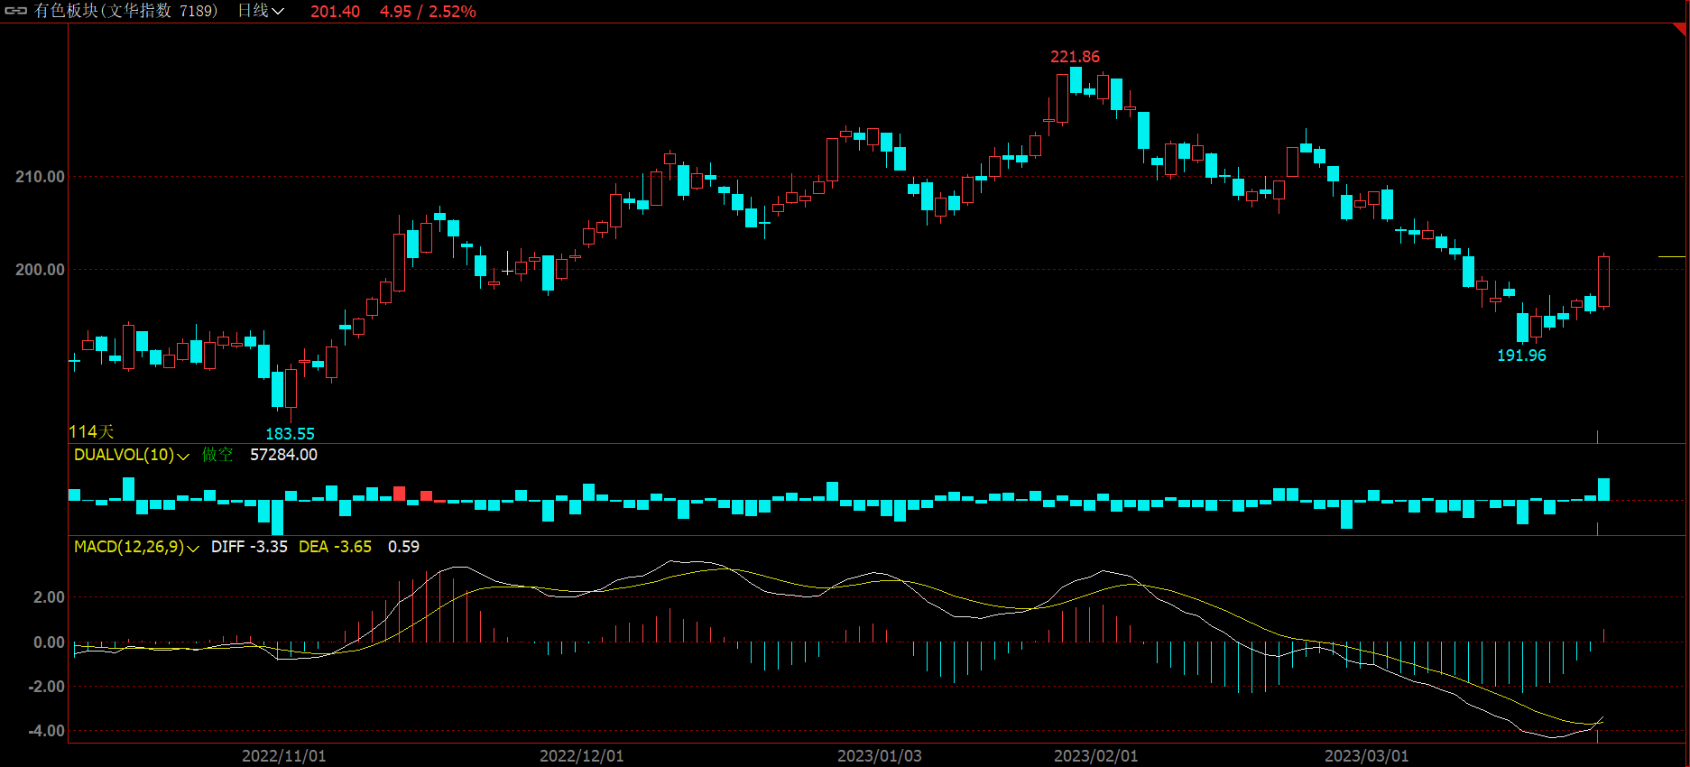1690x767 pixels.
Task: Open the 日线 period dropdown
Action: tap(261, 11)
